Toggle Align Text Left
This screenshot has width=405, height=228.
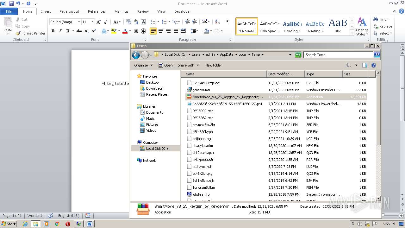153,31
